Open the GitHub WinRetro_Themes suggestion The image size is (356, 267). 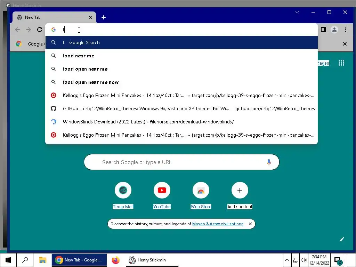point(181,108)
